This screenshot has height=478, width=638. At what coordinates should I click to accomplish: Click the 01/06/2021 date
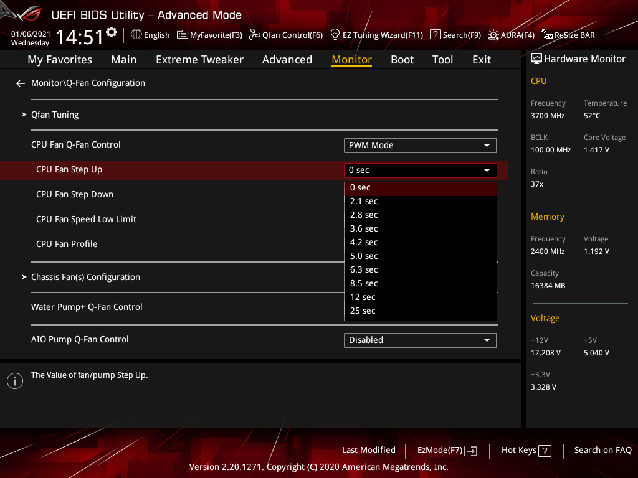(x=31, y=34)
